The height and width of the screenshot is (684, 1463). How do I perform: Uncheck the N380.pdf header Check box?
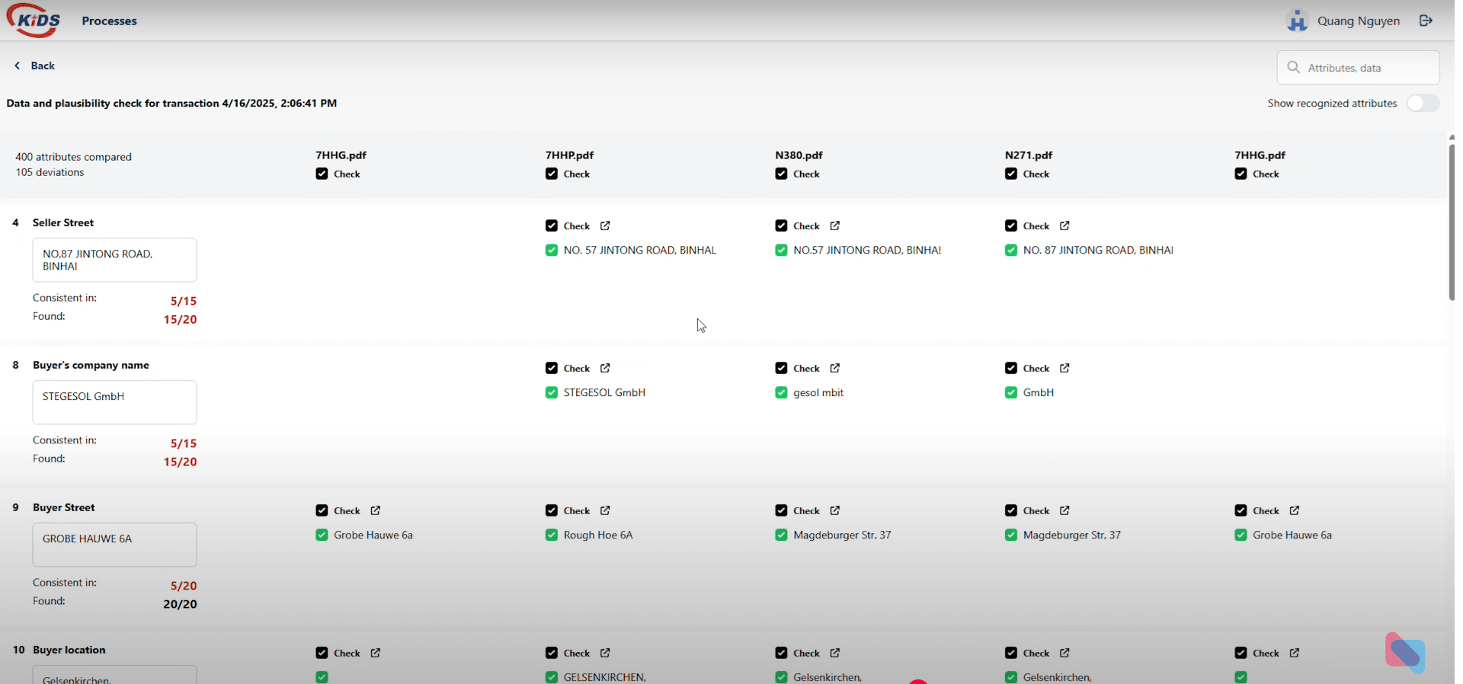[x=781, y=174]
